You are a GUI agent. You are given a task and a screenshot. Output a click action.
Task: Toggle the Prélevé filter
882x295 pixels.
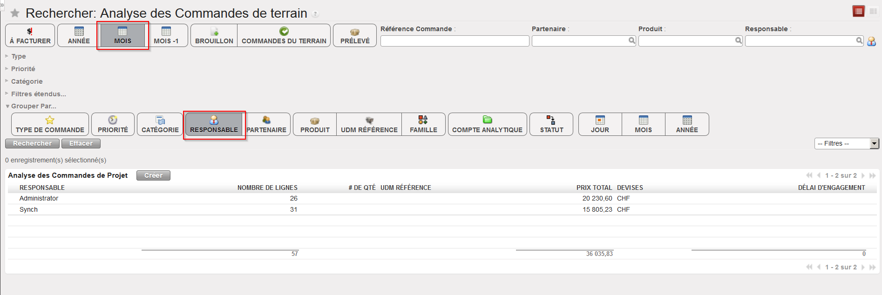tap(355, 35)
